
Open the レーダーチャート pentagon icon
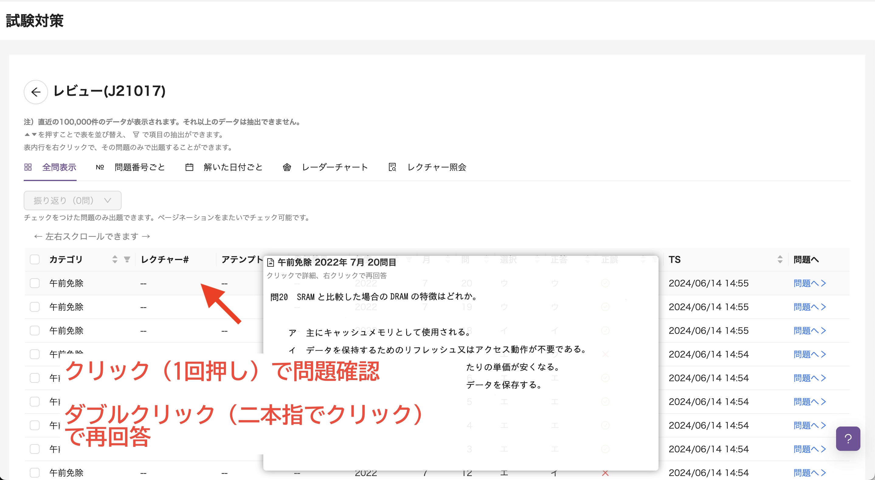(287, 167)
